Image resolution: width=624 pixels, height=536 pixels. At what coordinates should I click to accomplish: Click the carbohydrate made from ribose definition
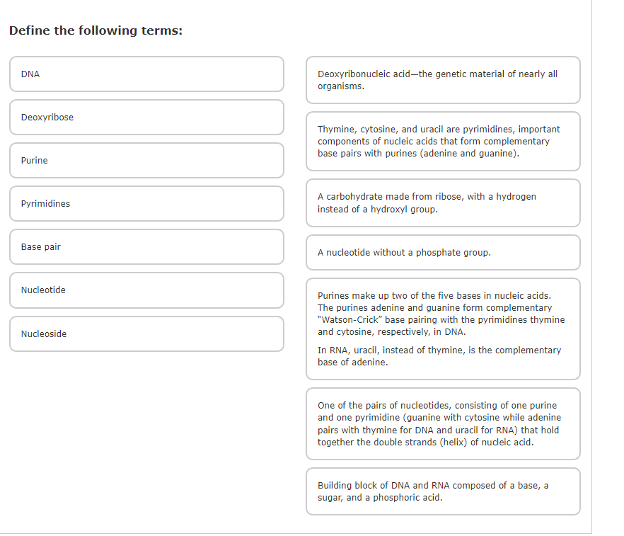[443, 203]
